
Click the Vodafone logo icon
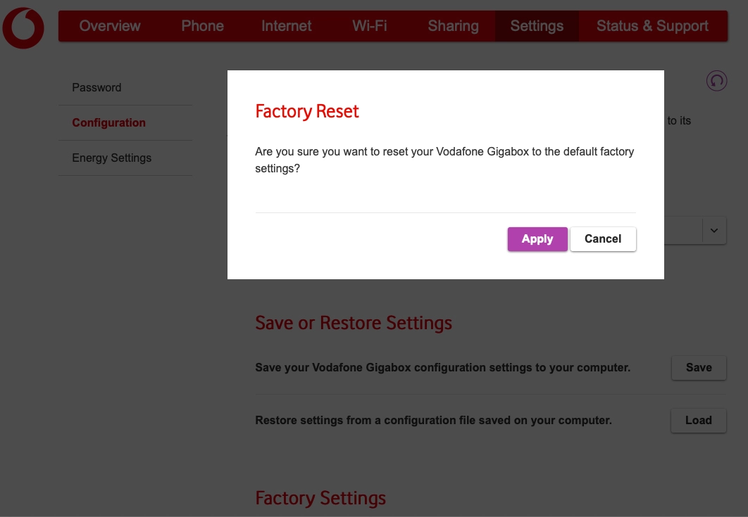pos(23,28)
